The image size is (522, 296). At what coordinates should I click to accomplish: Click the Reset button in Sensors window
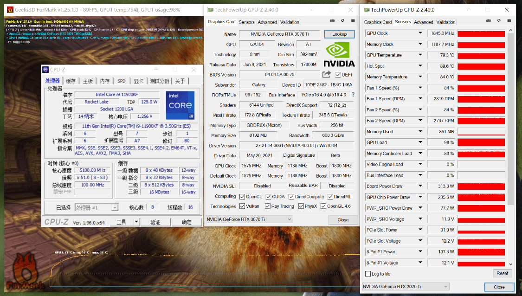pyautogui.click(x=502, y=273)
